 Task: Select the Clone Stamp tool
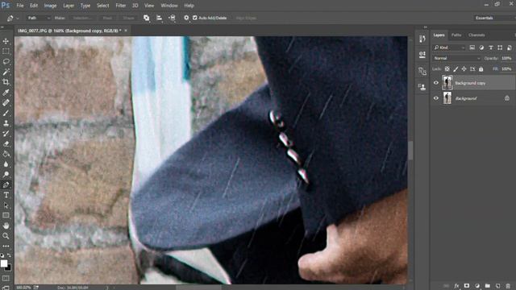pyautogui.click(x=6, y=123)
